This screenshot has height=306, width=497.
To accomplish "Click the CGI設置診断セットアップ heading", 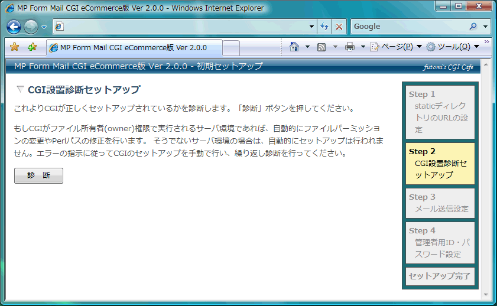I will 84,90.
